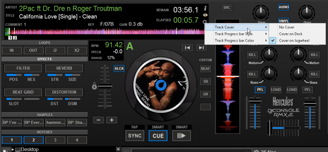Jump to previous track with skip-back icon
Screen dimensions: 328x152
click(x=187, y=48)
